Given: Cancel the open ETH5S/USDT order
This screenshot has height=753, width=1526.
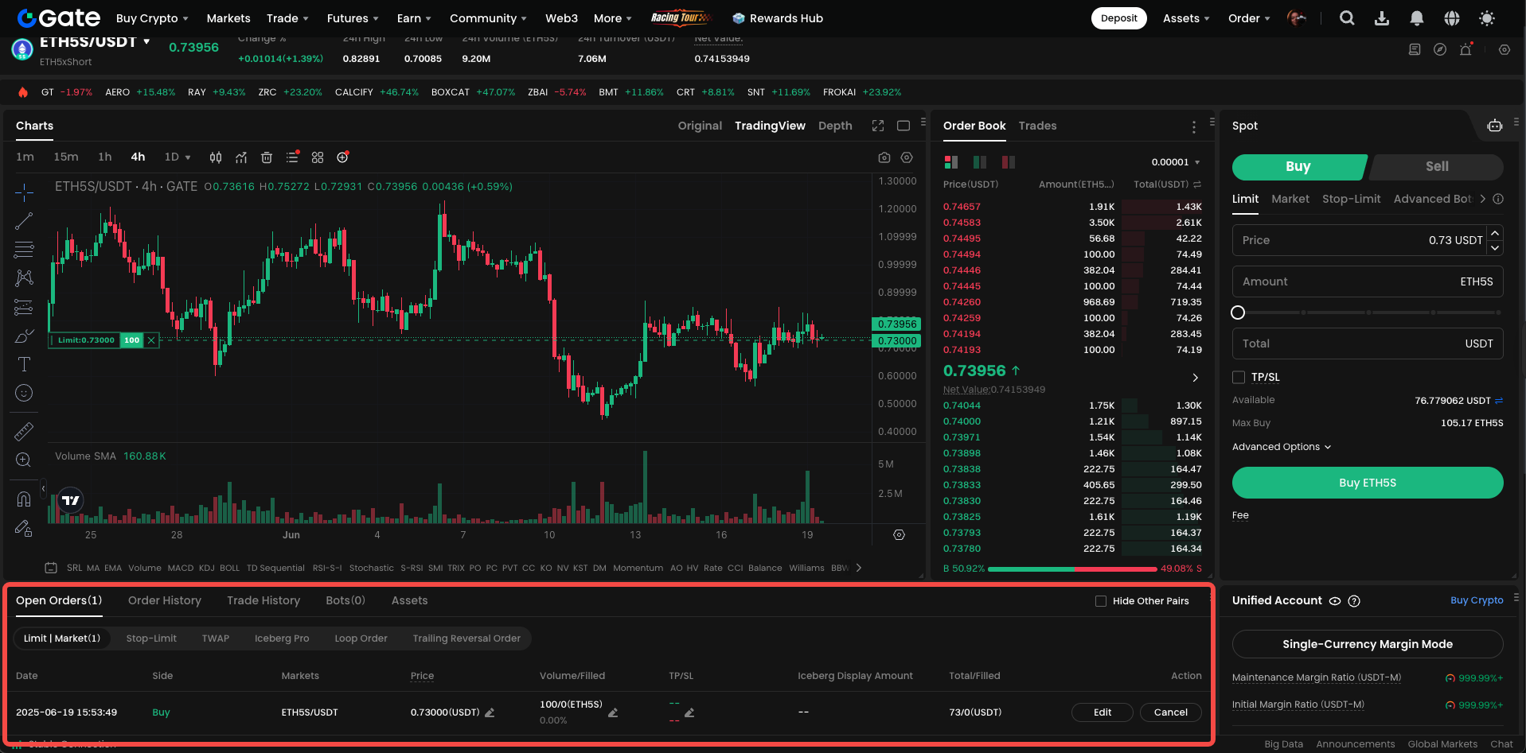Looking at the screenshot, I should [1170, 712].
